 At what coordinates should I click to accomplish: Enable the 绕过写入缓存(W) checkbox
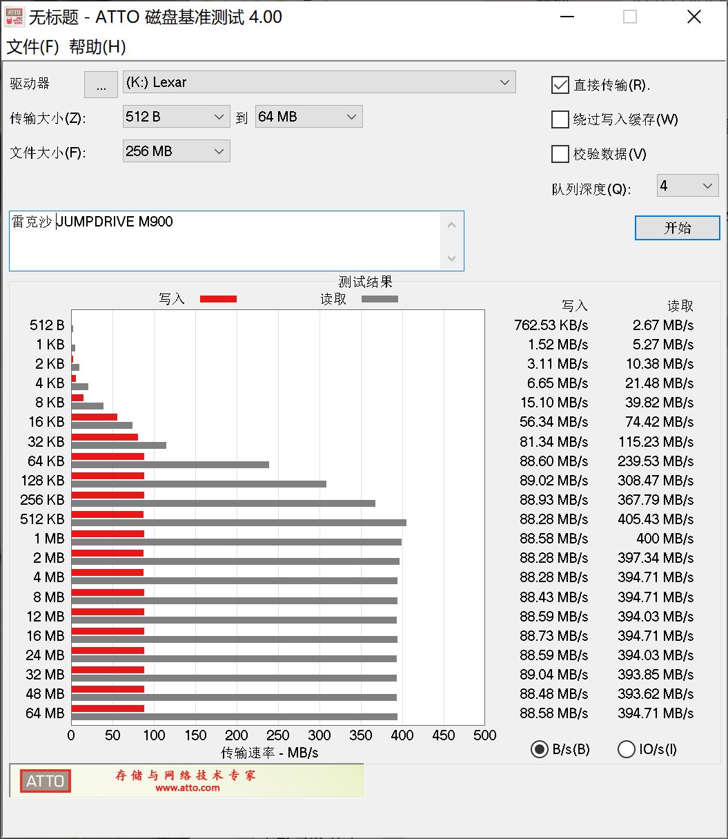click(x=560, y=119)
